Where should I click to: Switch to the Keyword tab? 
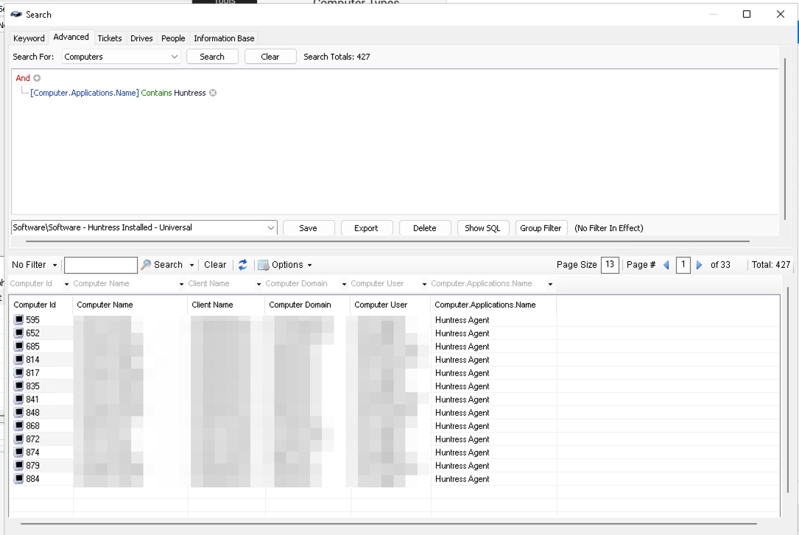(29, 38)
